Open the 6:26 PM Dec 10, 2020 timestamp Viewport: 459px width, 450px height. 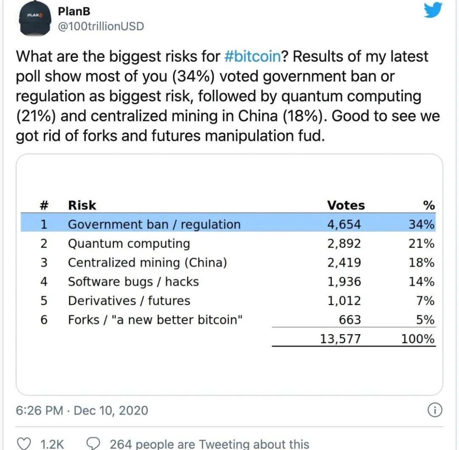click(82, 410)
